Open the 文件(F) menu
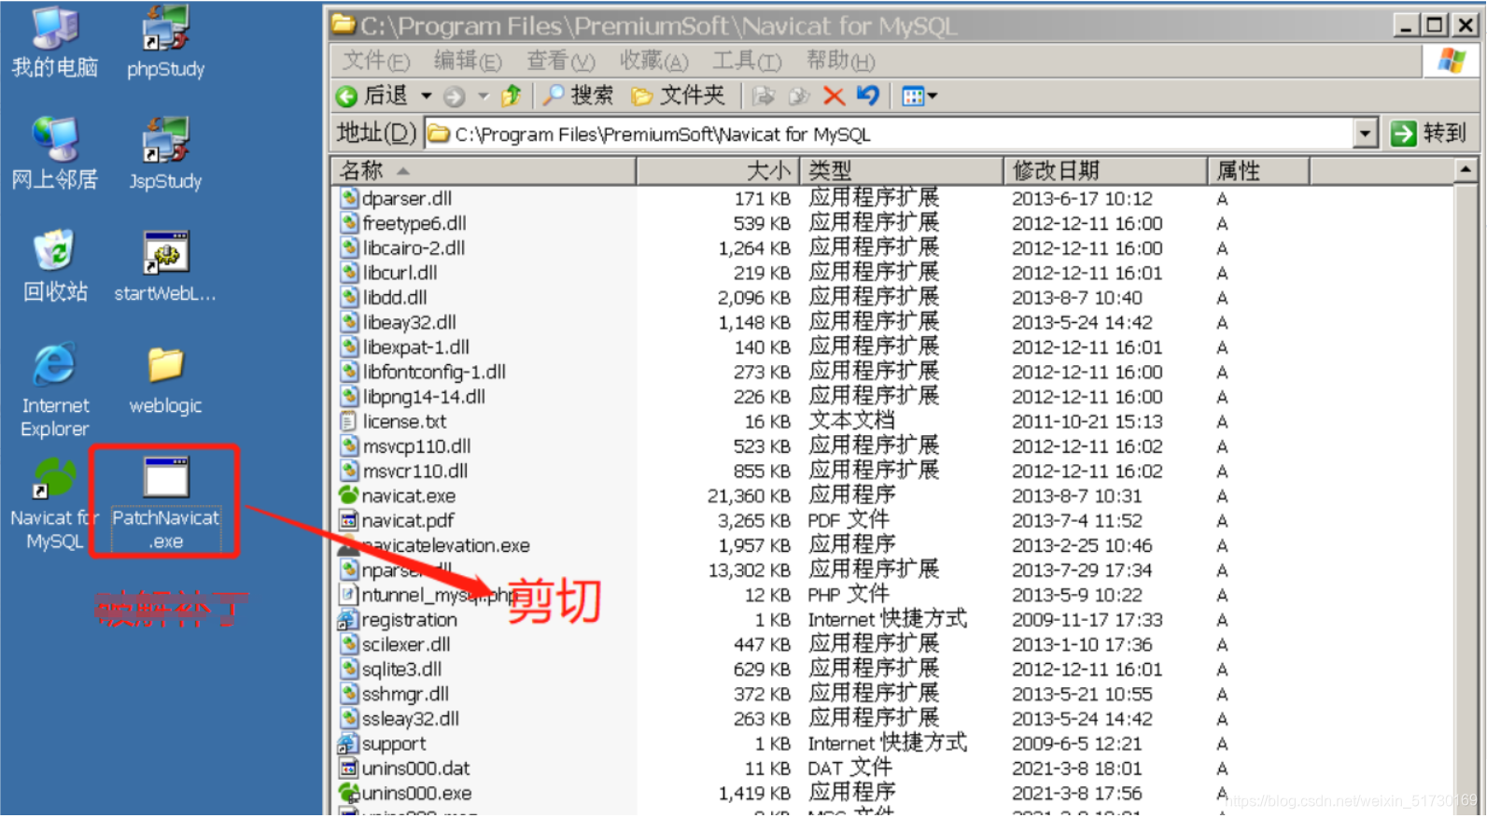The width and height of the screenshot is (1487, 818). (376, 62)
